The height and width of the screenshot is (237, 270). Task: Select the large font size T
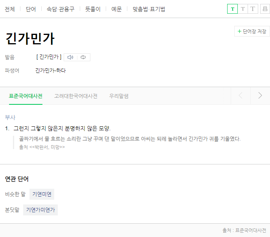(x=253, y=9)
